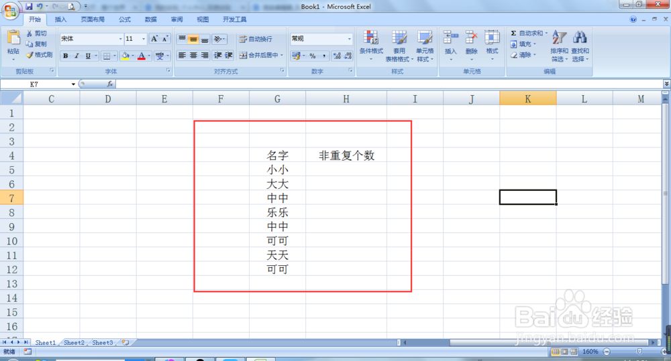Open Sort and Filter (排序和筛选)
671x361 pixels.
tap(560, 46)
